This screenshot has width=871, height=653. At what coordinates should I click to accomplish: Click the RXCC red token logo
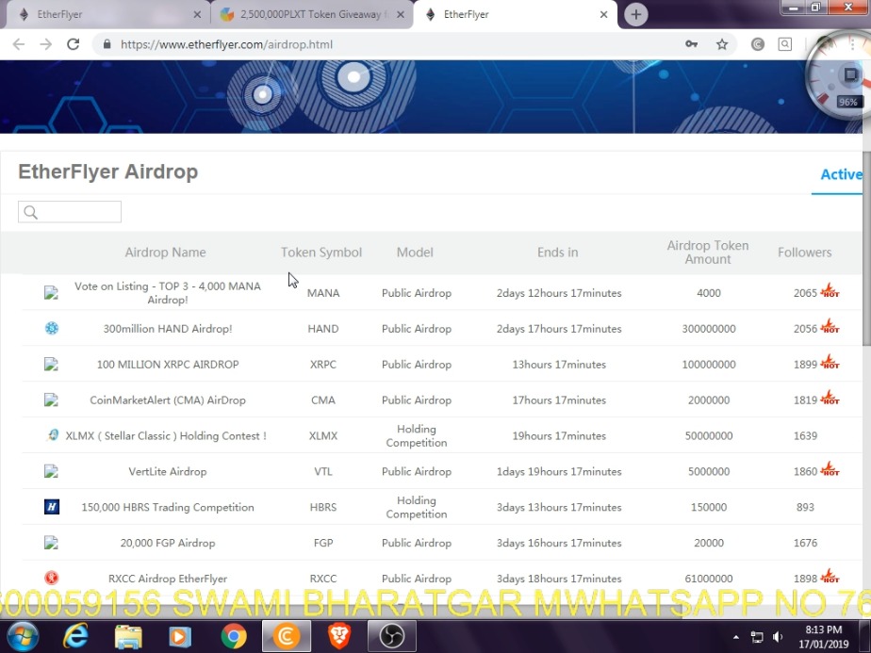(x=52, y=578)
